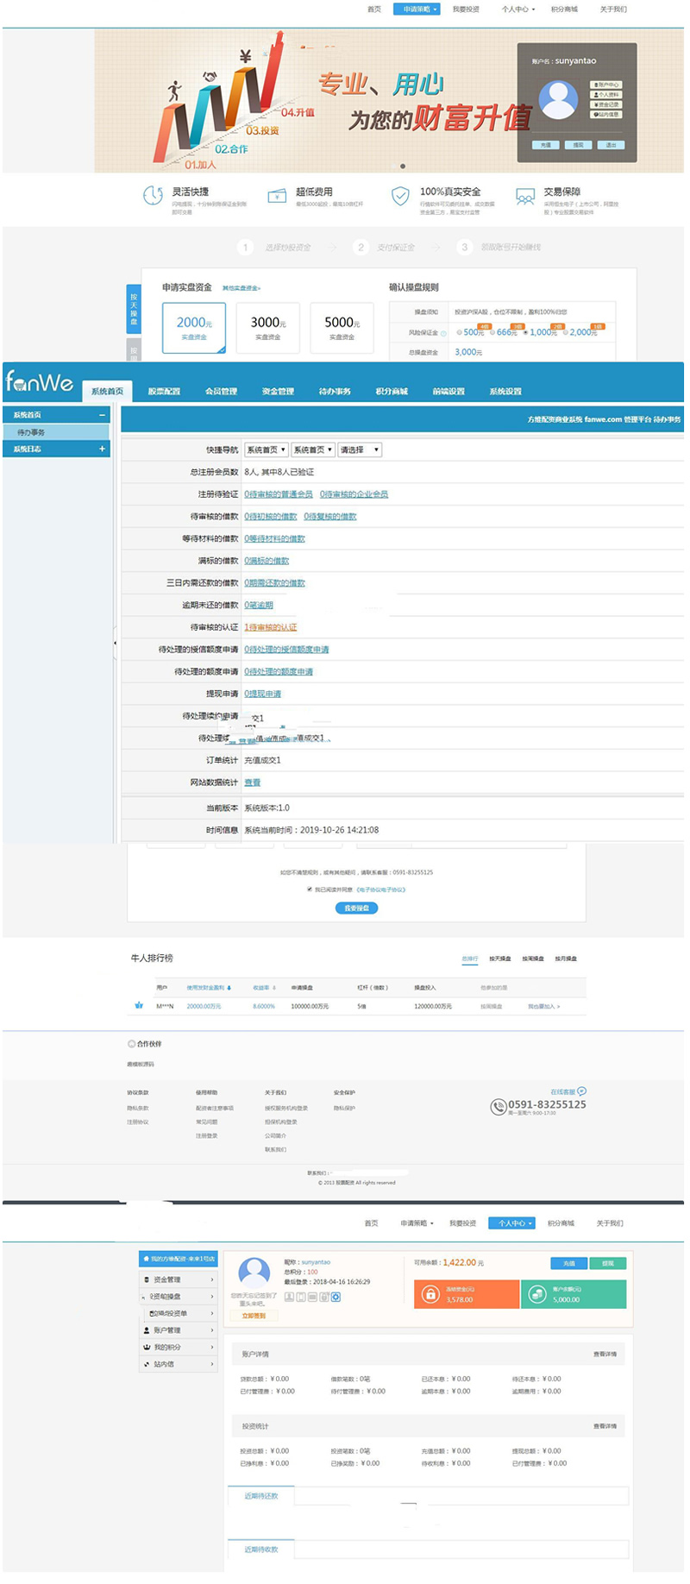Open the 请选择 dropdown in 快捷导航
Image resolution: width=690 pixels, height=1584 pixels.
pyautogui.click(x=360, y=449)
